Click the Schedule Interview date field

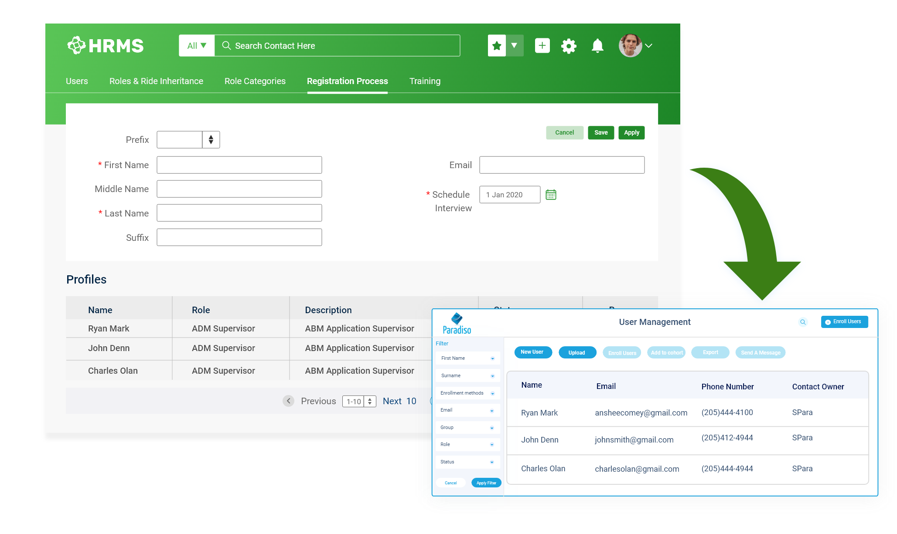coord(510,195)
